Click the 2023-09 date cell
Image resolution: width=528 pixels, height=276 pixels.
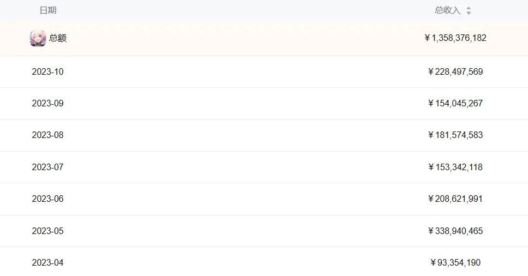(x=48, y=103)
